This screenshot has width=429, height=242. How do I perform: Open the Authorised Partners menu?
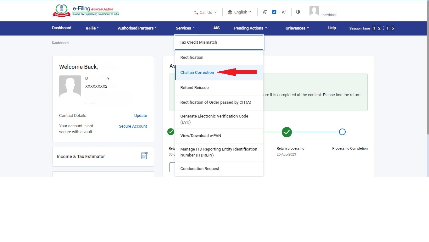point(137,28)
